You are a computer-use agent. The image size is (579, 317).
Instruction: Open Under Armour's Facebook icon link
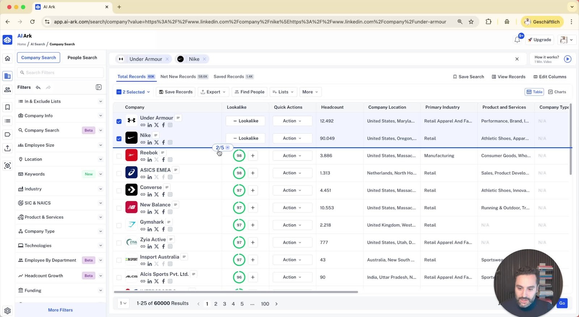[163, 125]
